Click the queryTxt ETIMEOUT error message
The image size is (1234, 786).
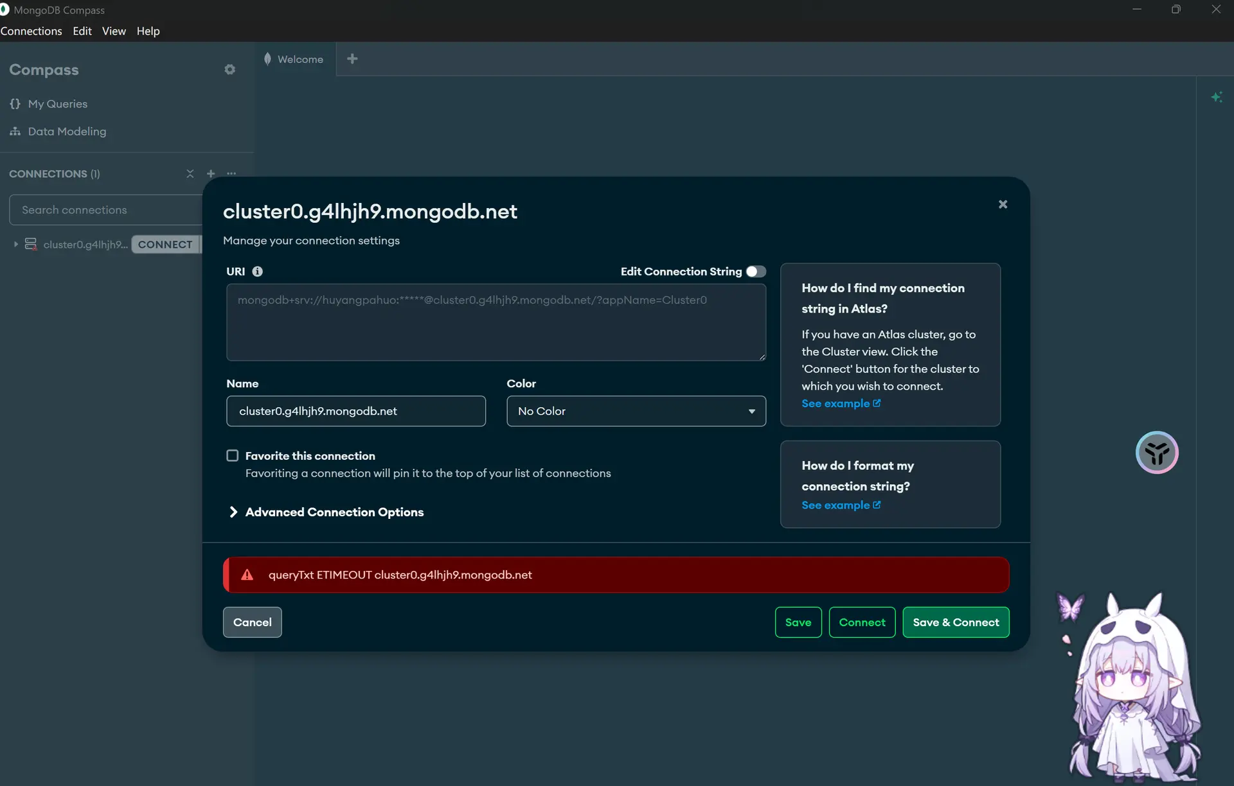(400, 575)
